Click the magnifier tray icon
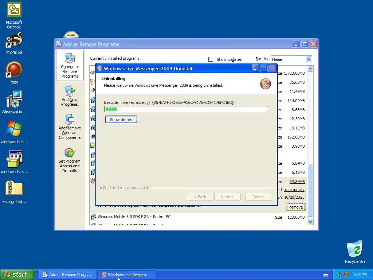Viewport: 373px width, 280px height. tap(346, 275)
